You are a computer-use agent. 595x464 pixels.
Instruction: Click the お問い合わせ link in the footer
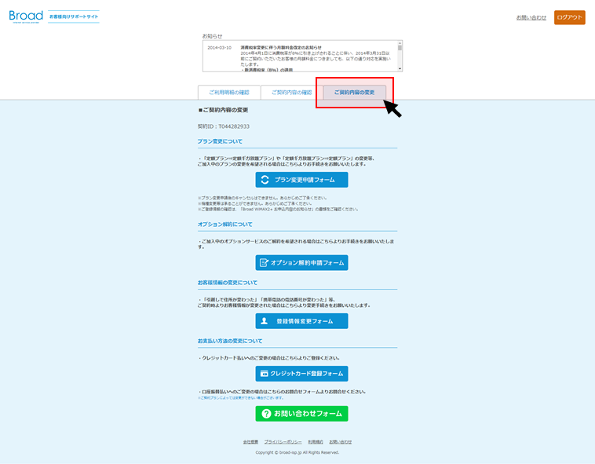coord(341,442)
